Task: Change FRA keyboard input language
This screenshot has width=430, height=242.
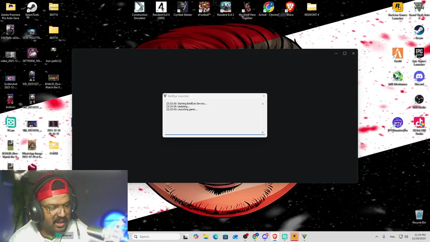Action: 392,237
